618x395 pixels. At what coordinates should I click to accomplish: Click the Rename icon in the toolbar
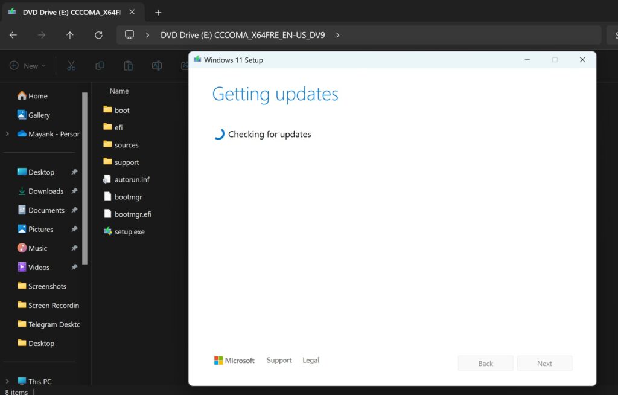[157, 65]
